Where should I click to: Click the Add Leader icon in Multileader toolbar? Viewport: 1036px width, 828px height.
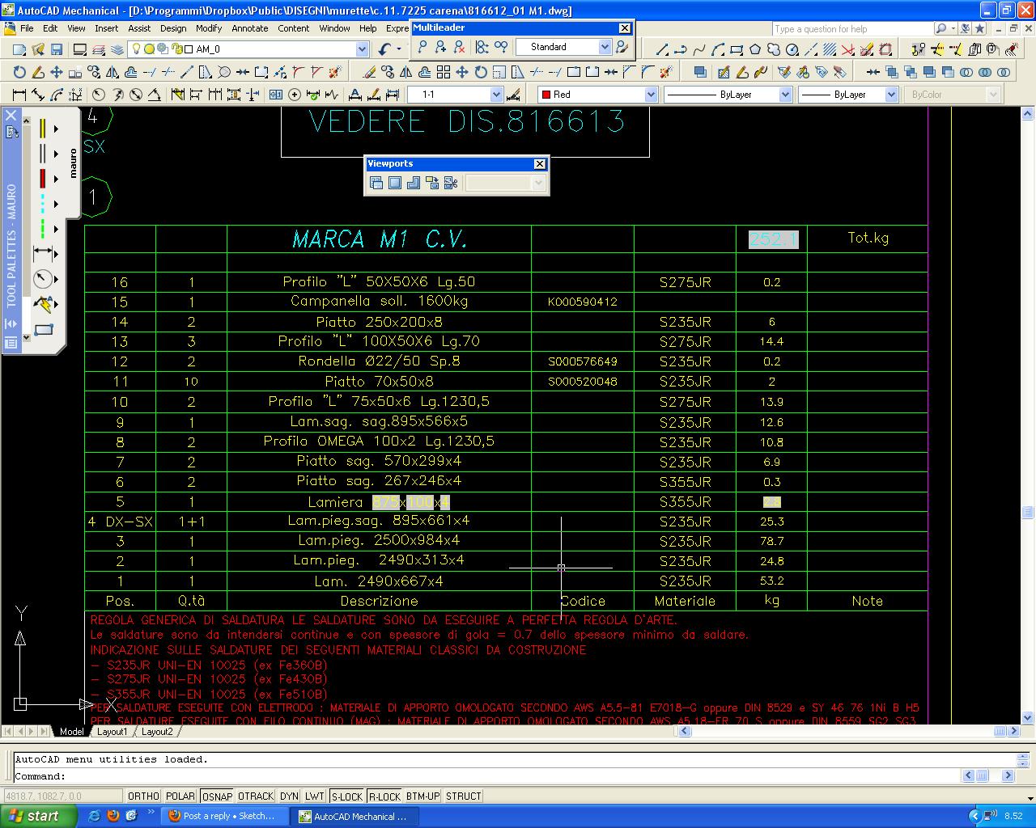click(x=440, y=47)
